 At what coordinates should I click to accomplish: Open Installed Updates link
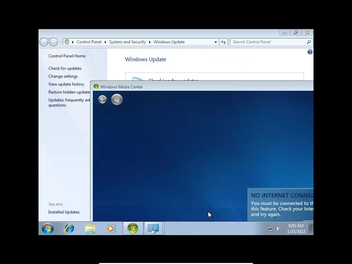[x=64, y=212]
